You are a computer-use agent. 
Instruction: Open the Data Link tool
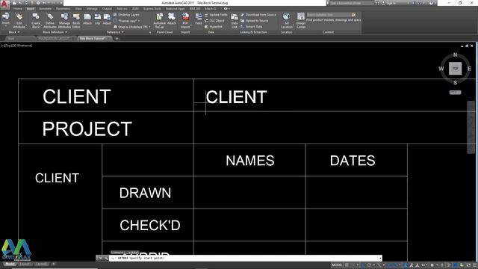click(234, 20)
